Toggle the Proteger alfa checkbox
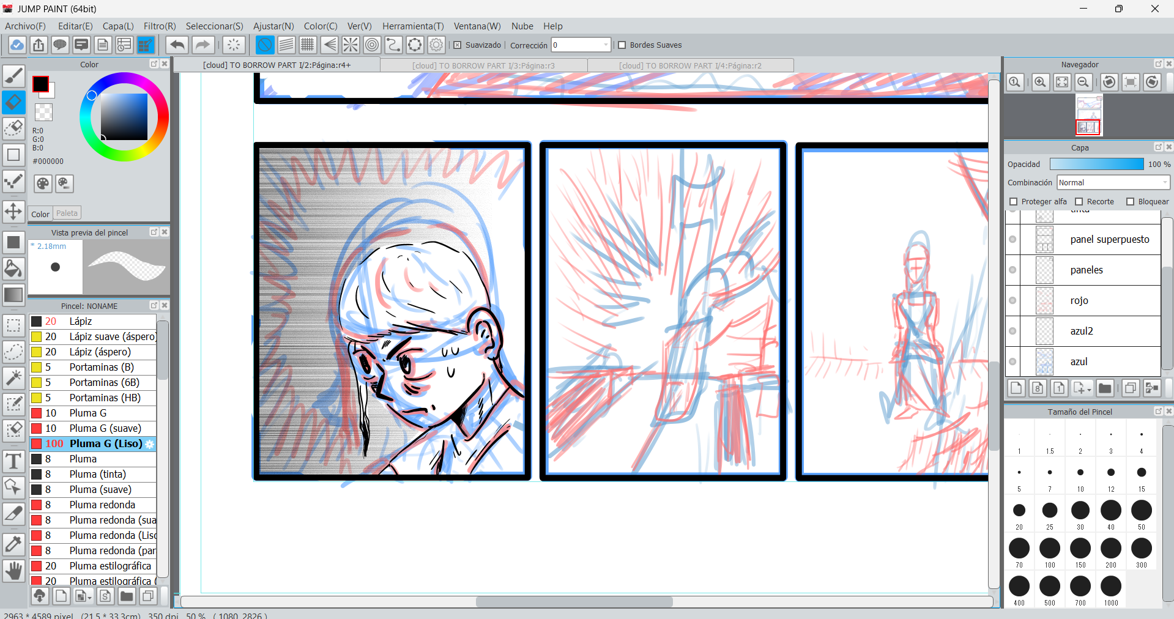The image size is (1174, 619). (x=1014, y=202)
